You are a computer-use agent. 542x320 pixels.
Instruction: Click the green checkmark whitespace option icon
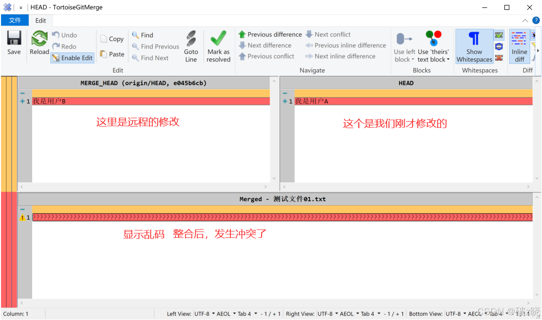pyautogui.click(x=499, y=35)
